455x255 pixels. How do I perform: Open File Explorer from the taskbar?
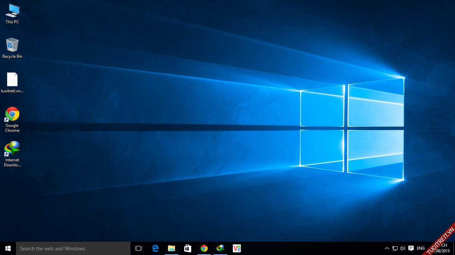point(172,248)
